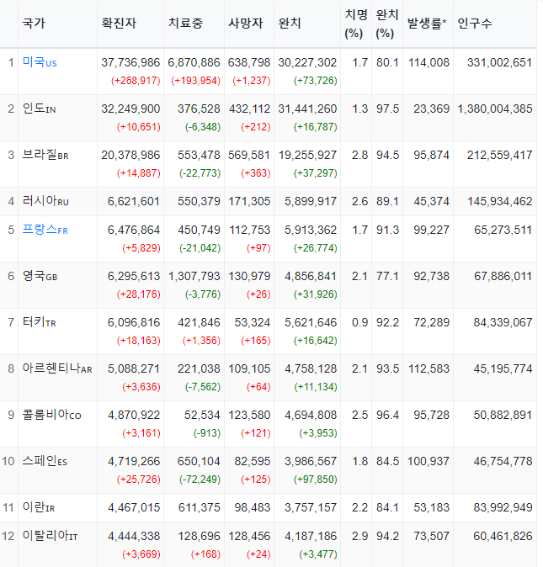Click Brazil confirmed count 20,378,986

pyautogui.click(x=130, y=155)
